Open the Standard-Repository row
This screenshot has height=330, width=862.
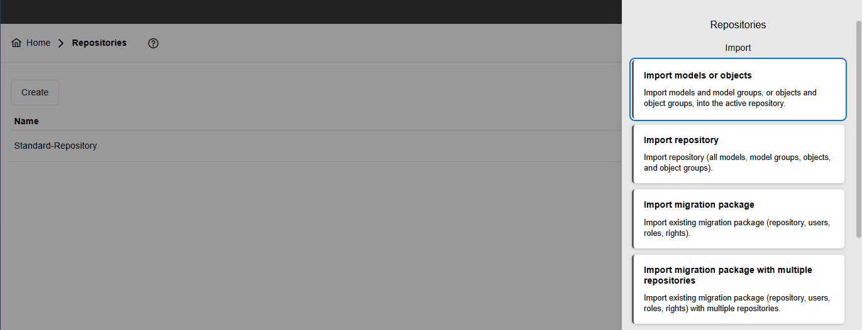pos(316,146)
